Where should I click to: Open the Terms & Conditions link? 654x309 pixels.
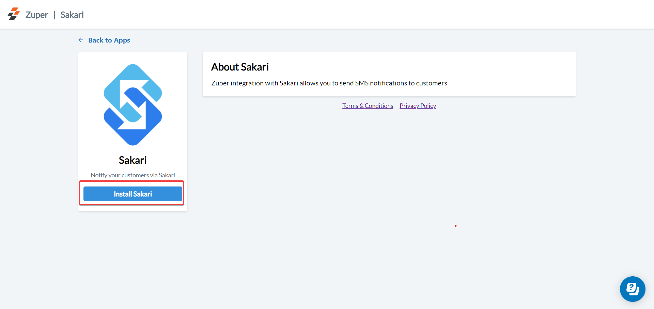pos(368,106)
